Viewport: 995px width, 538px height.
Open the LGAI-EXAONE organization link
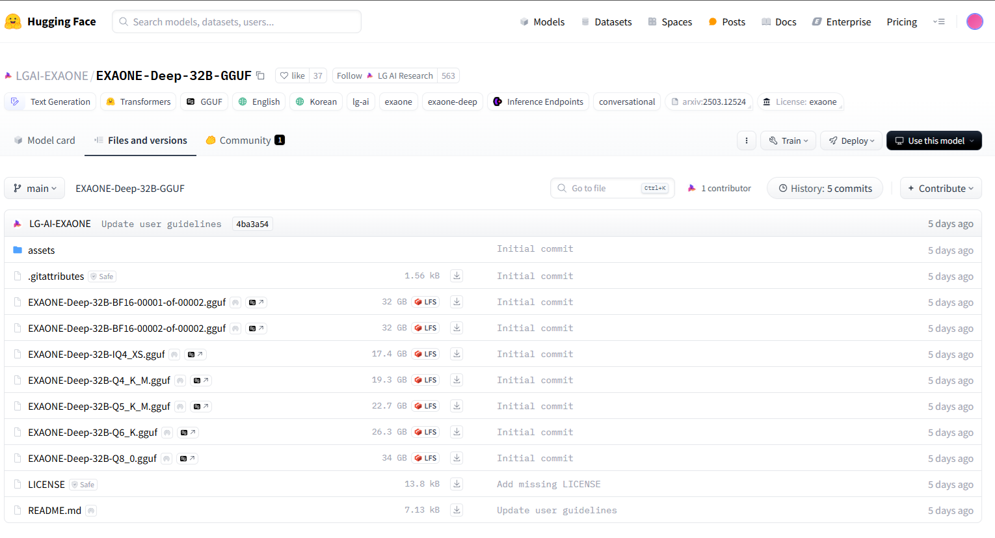52,75
